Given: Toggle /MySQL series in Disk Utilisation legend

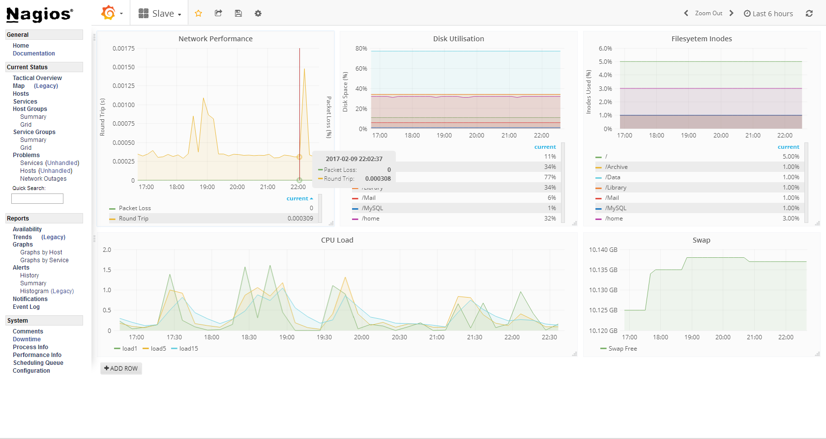Looking at the screenshot, I should click(372, 208).
